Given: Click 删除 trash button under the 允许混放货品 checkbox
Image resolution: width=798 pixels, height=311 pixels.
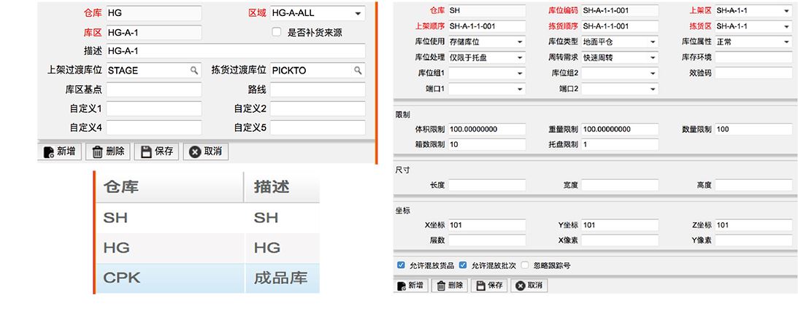Looking at the screenshot, I should [449, 286].
